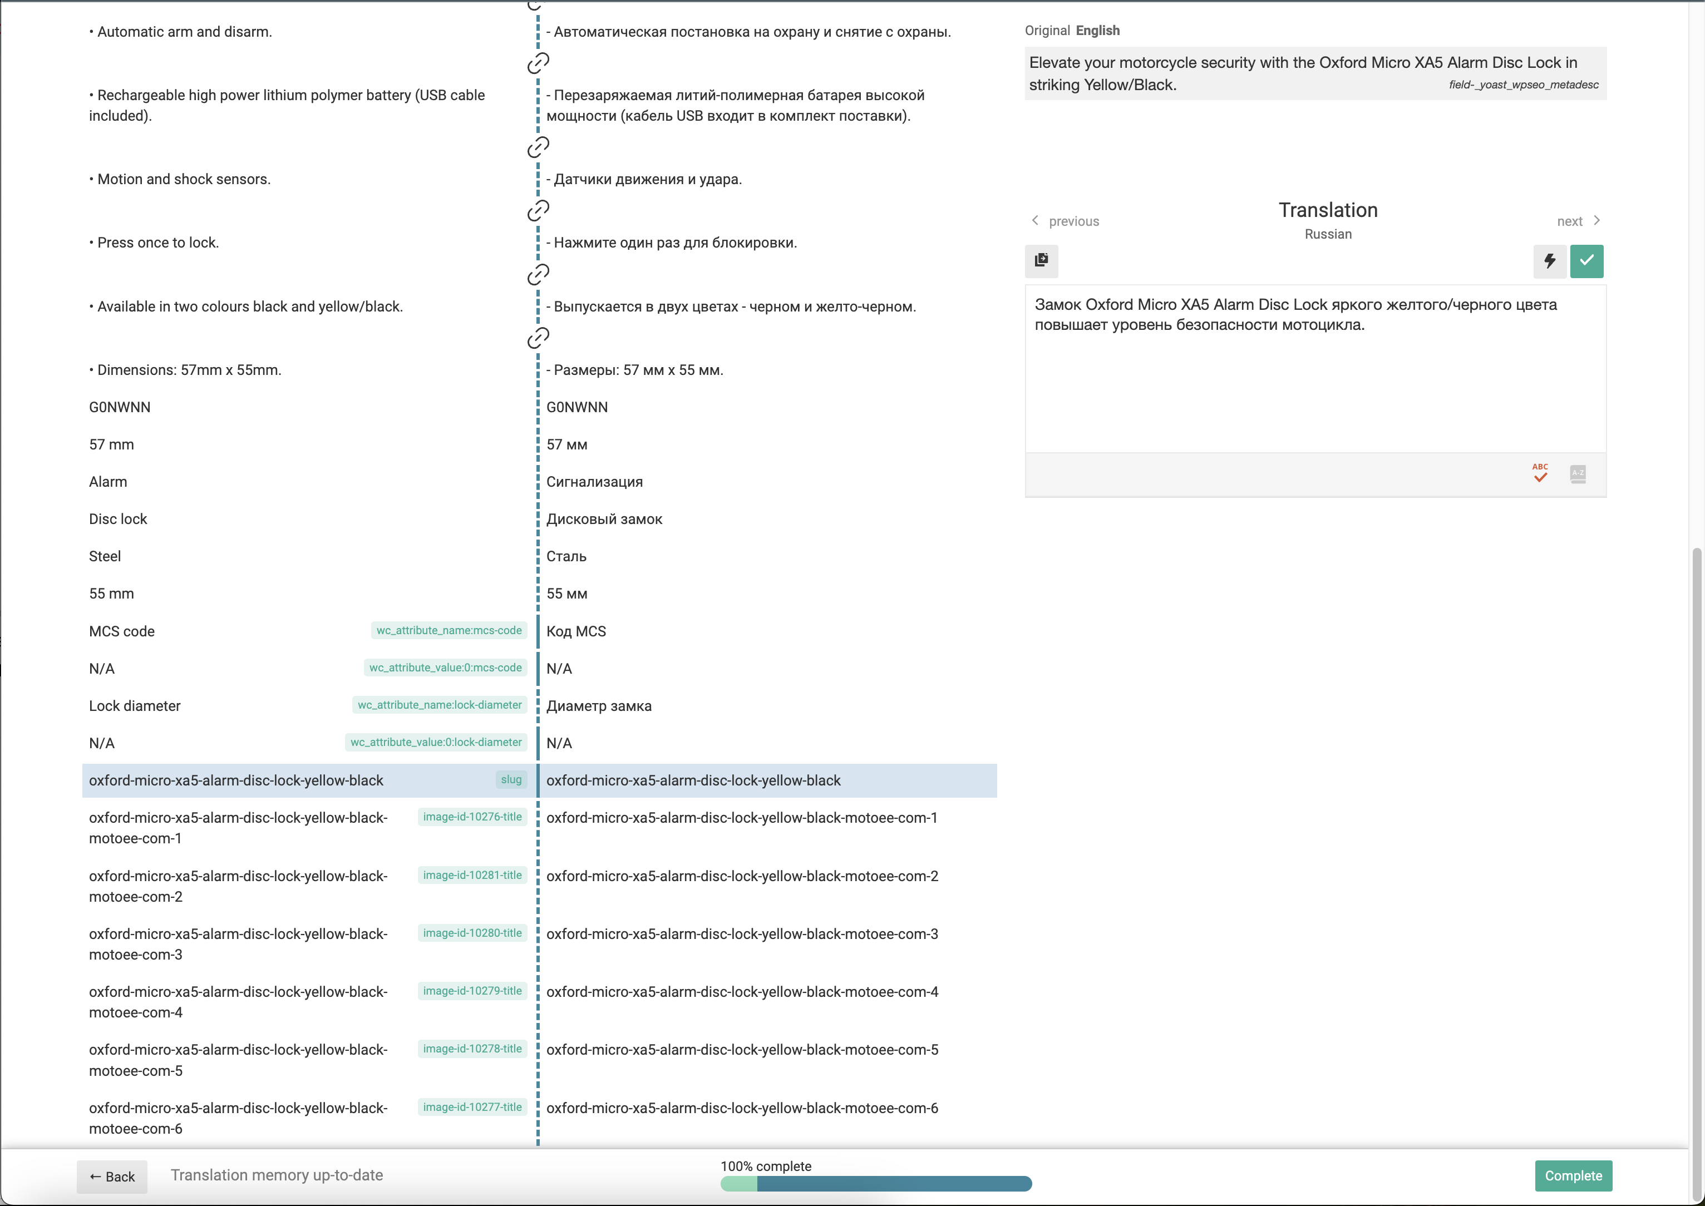Click the 100% complete progress bar
The image size is (1705, 1206).
point(876,1184)
